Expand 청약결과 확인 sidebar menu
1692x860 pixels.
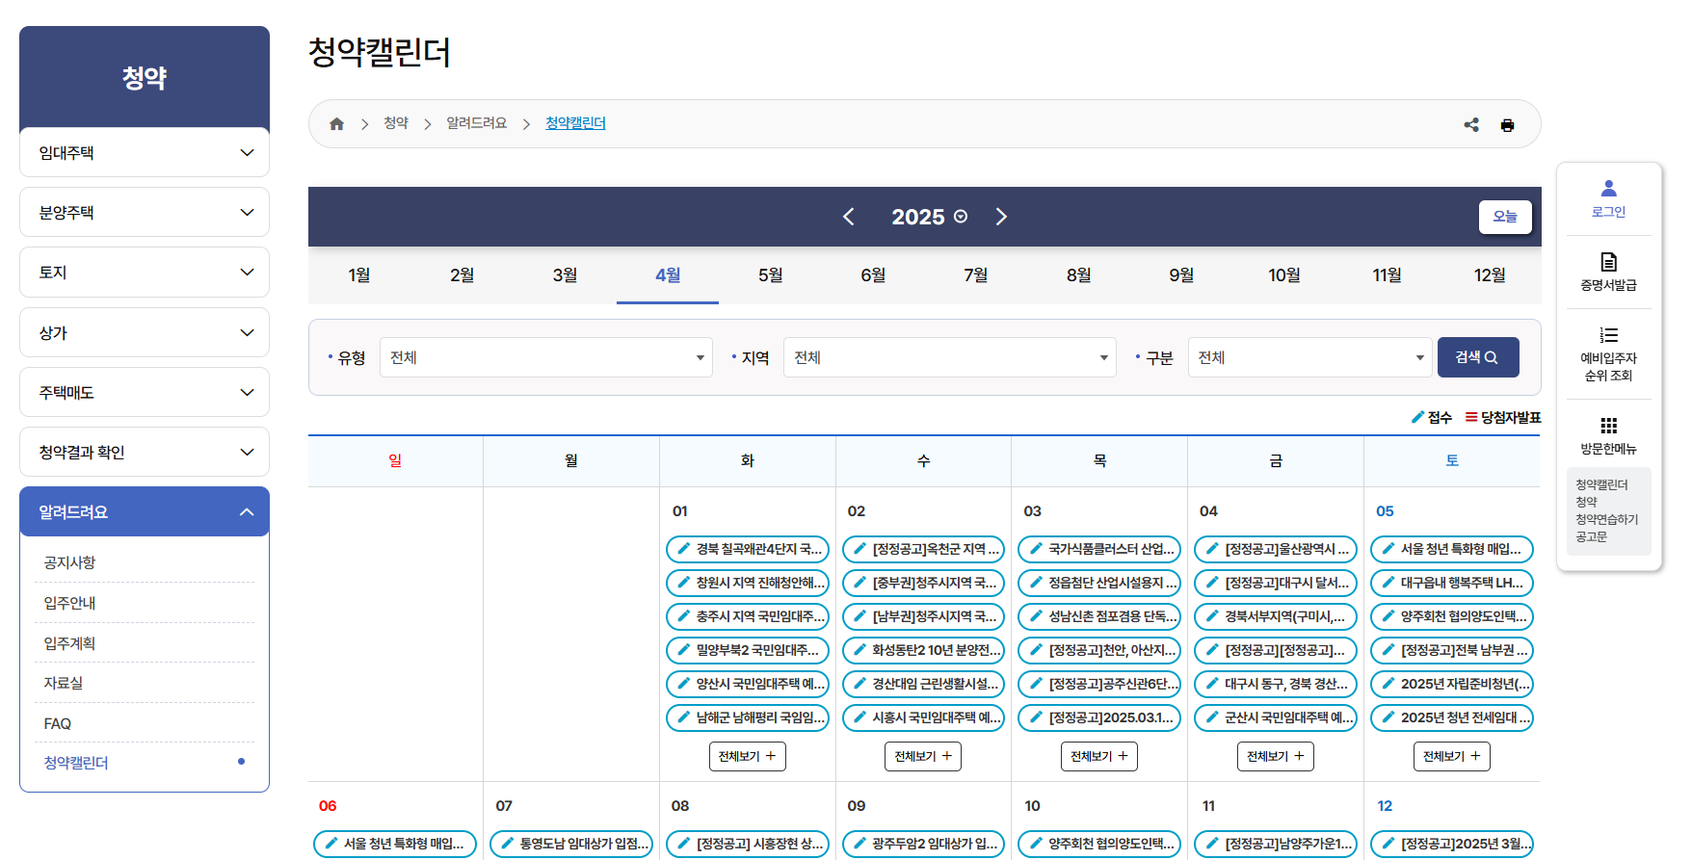(x=145, y=452)
